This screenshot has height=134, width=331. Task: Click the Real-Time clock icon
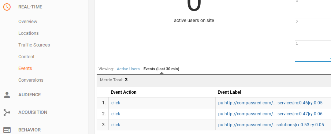pyautogui.click(x=7, y=7)
